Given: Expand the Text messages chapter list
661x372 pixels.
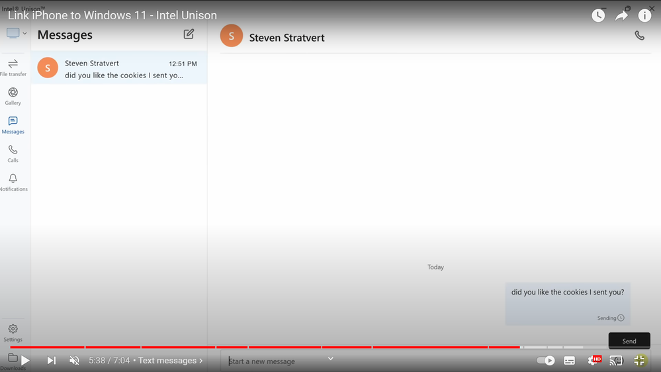Looking at the screenshot, I should point(170,361).
